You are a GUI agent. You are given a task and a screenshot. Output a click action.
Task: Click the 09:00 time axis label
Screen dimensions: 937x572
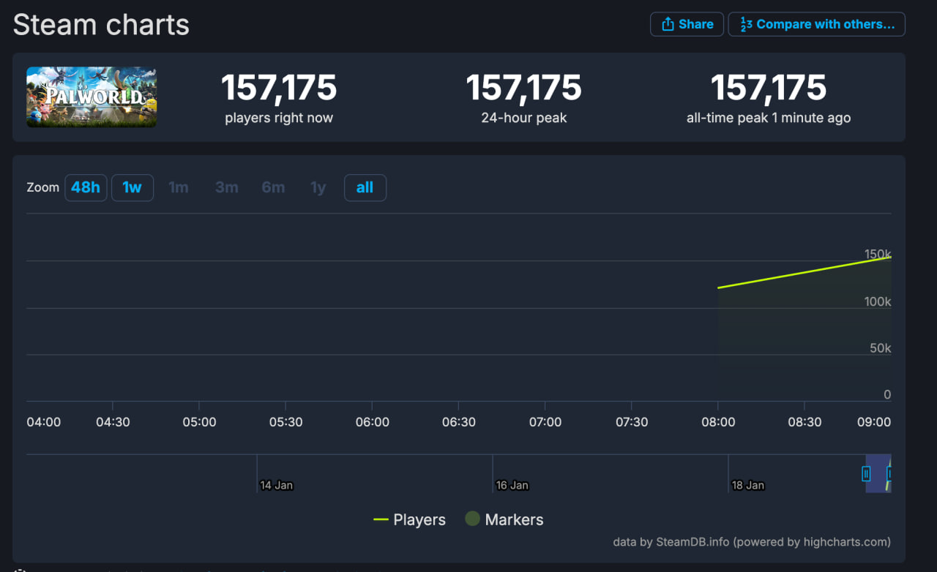[874, 422]
